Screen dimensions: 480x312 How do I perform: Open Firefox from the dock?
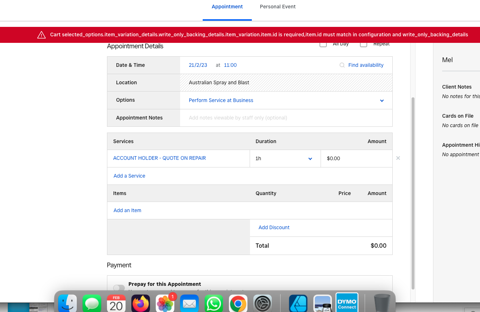click(140, 303)
